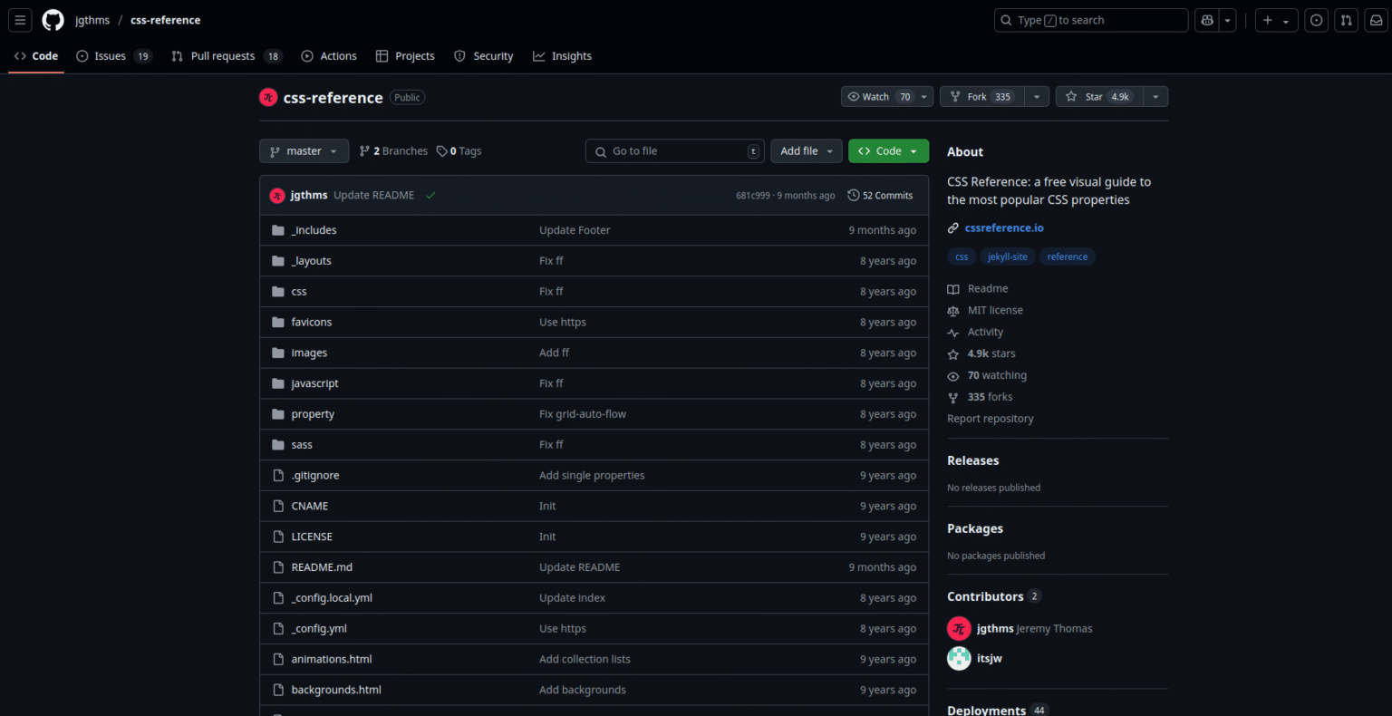
Task: Open the cssreference.io website link
Action: (x=1003, y=227)
